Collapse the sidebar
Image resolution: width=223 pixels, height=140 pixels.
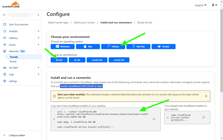pos(17,135)
